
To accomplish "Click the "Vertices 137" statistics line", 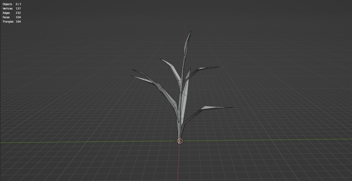I will pyautogui.click(x=12, y=8).
